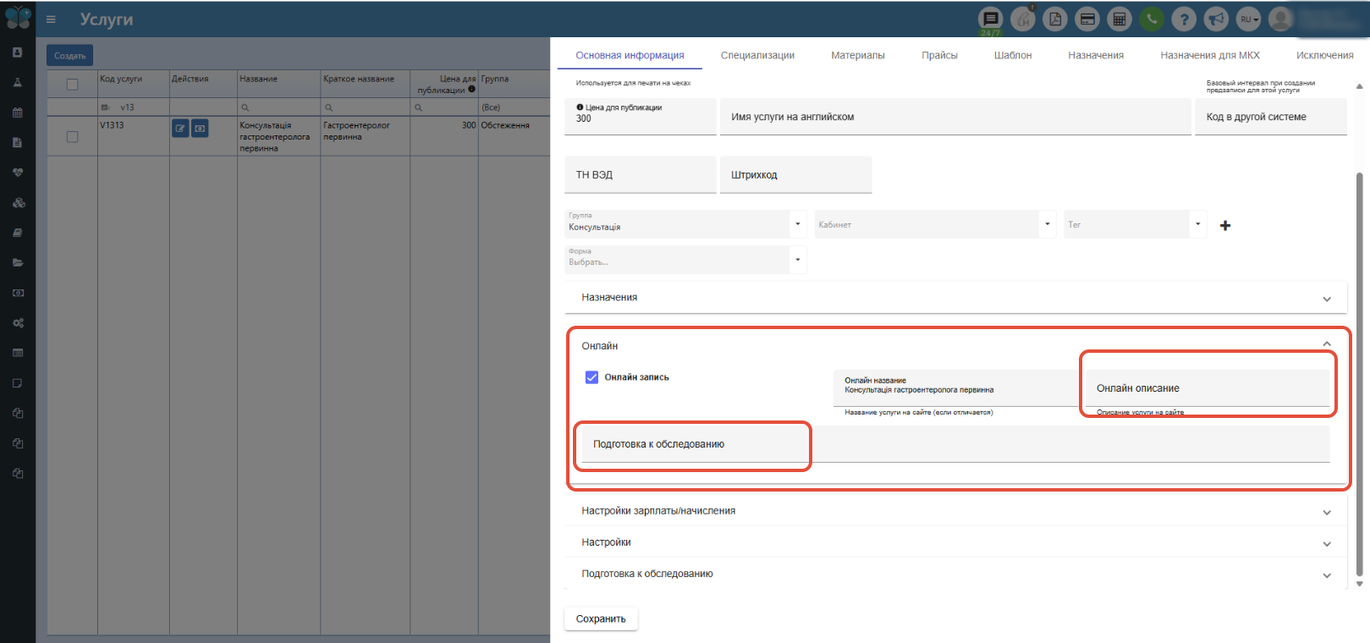Open the calculator icon in header
Image resolution: width=1370 pixels, height=643 pixels.
(x=1120, y=19)
